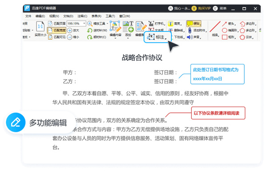Viewport: 267px width, 171px height.
Task: Select the 缩放工具 magnifier tool
Action: pos(89,24)
